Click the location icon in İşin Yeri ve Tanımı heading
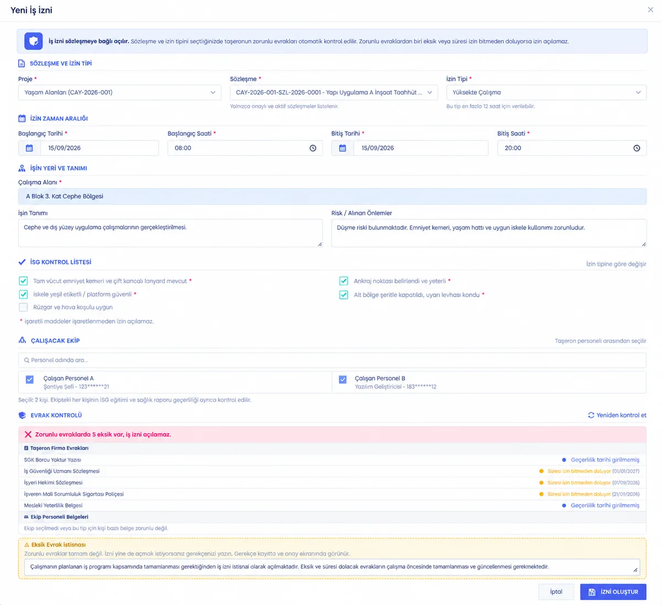The image size is (662, 605). point(22,168)
